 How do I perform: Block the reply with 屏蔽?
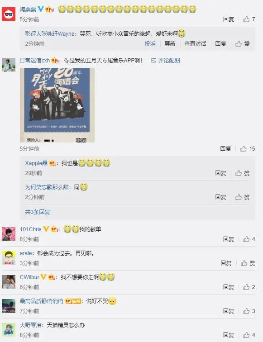170,43
